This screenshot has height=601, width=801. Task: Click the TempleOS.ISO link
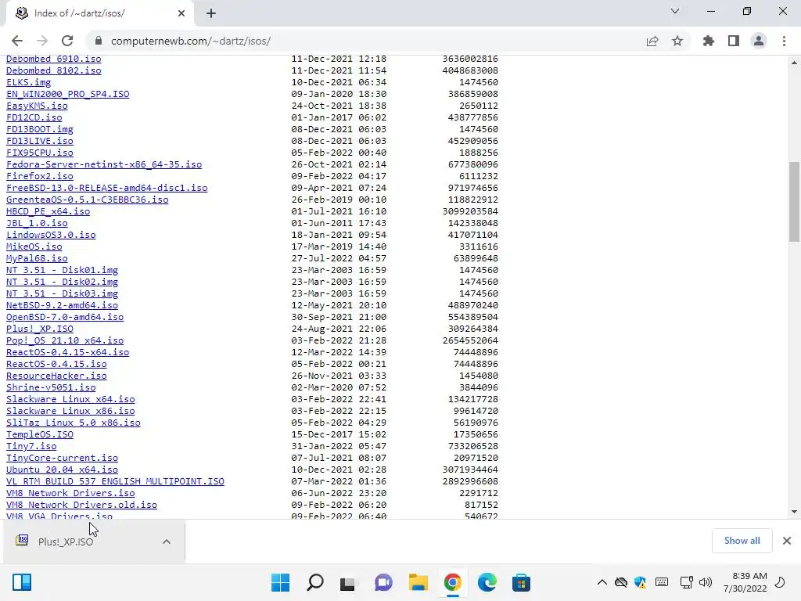tap(40, 435)
